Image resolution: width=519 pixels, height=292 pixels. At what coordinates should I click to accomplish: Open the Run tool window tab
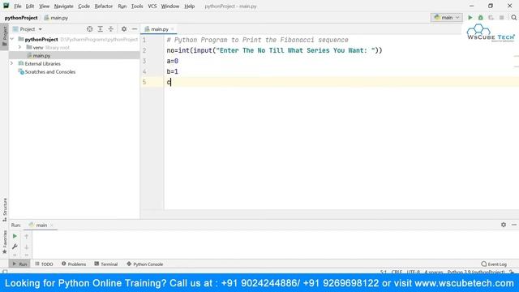19,264
